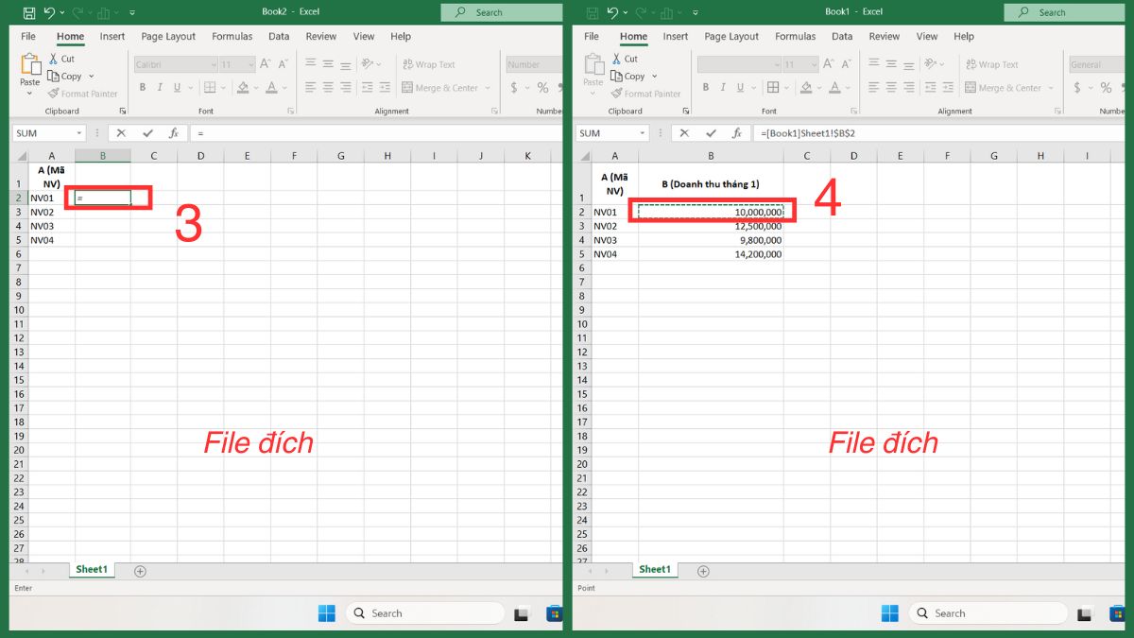Screen dimensions: 1134x638
Task: Switch to the Review tab in Book1
Action: click(885, 37)
